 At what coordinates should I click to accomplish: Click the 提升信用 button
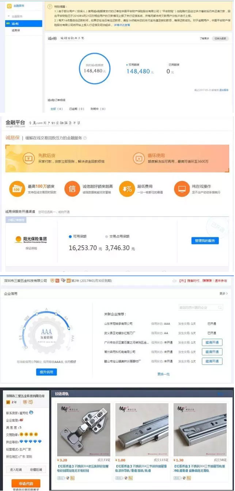46,372
